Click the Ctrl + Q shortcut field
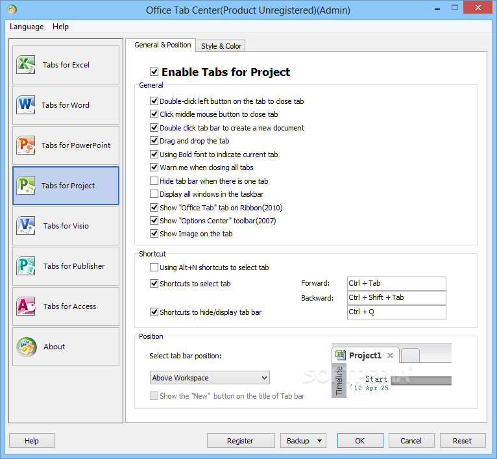The height and width of the screenshot is (459, 497). pyautogui.click(x=396, y=312)
